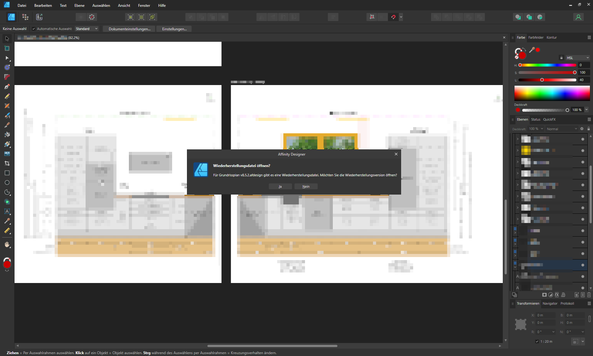This screenshot has width=593, height=356.
Task: Select the Ellipse shape tool
Action: click(7, 182)
